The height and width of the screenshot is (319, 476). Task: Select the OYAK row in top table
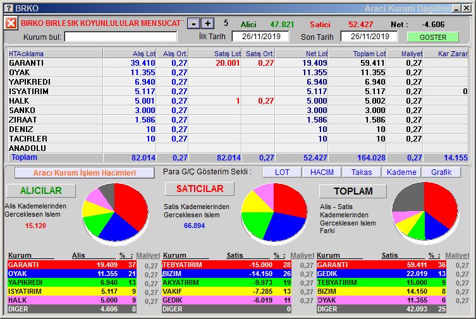coord(238,73)
